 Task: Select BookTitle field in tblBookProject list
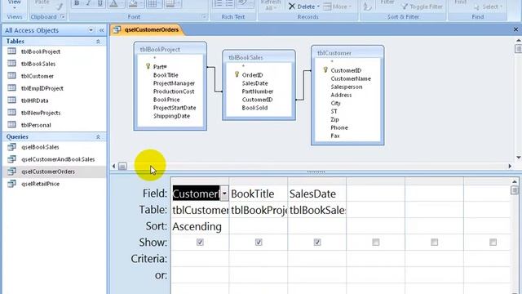[166, 75]
